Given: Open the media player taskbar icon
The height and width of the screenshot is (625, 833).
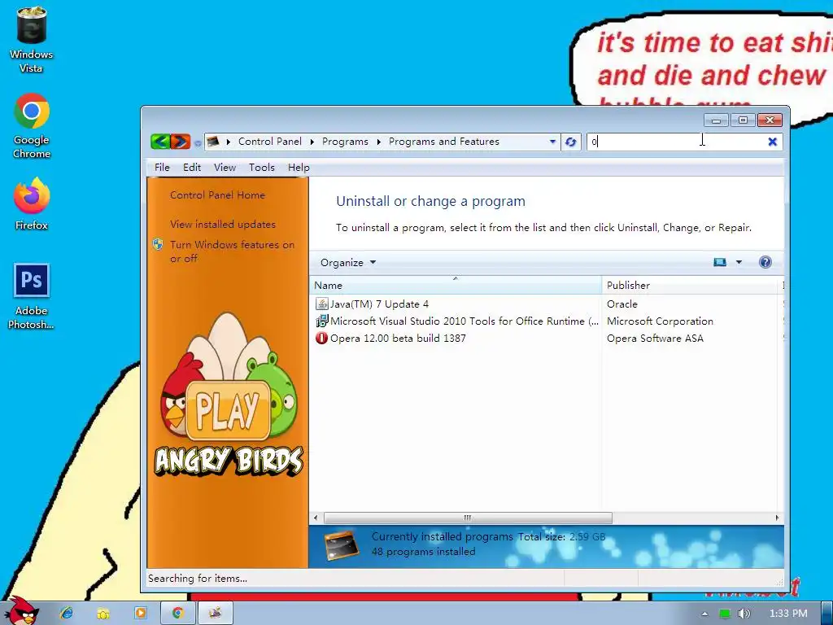Looking at the screenshot, I should (140, 614).
